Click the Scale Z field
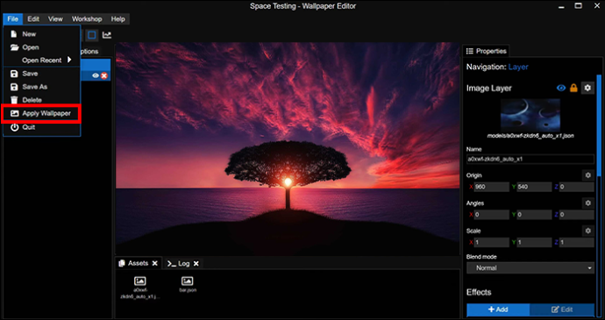The height and width of the screenshot is (320, 605). 576,243
